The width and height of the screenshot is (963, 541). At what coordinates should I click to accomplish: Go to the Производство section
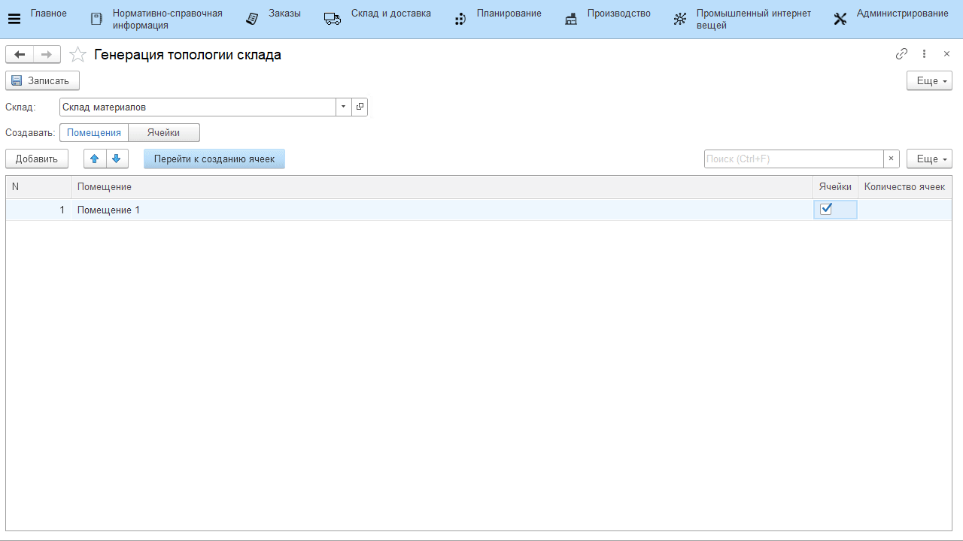point(608,20)
